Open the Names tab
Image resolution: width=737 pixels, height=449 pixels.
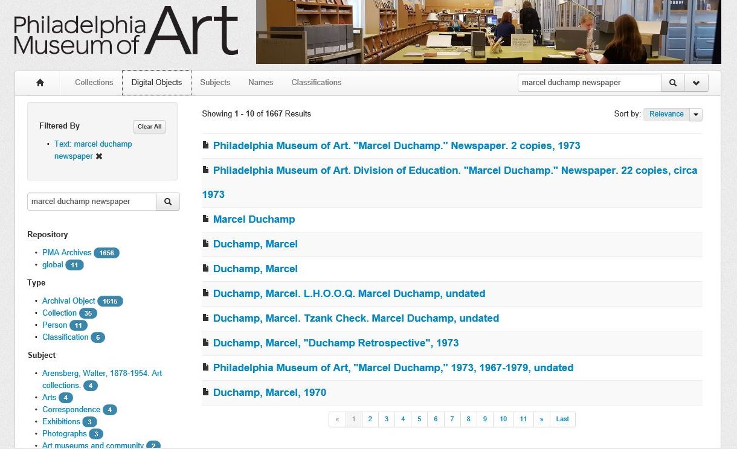(260, 83)
